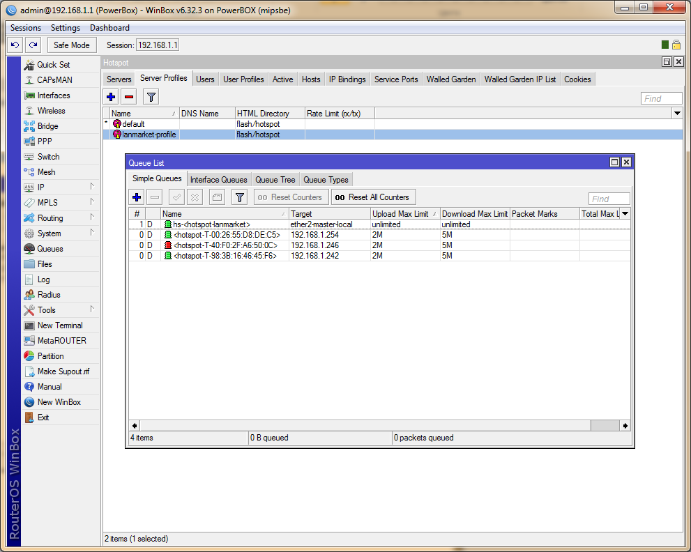
Task: Open the Hotspot table column dropdown arrow
Action: point(677,113)
